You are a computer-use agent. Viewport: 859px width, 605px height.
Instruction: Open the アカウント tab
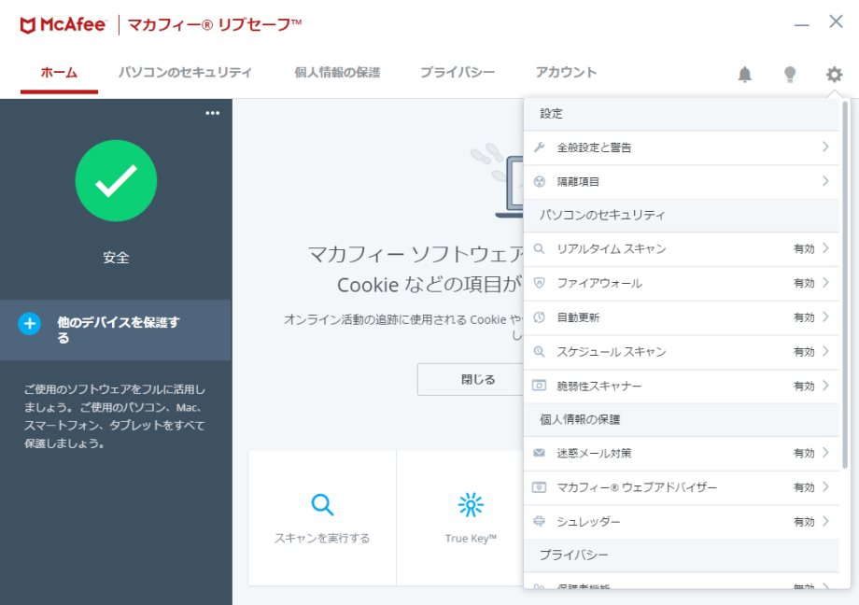[566, 73]
